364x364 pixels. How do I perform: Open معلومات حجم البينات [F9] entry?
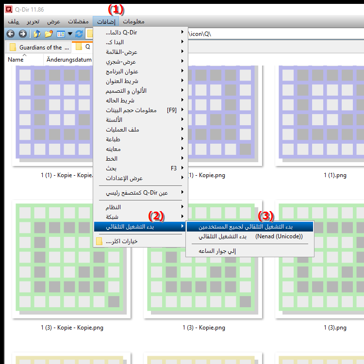140,110
